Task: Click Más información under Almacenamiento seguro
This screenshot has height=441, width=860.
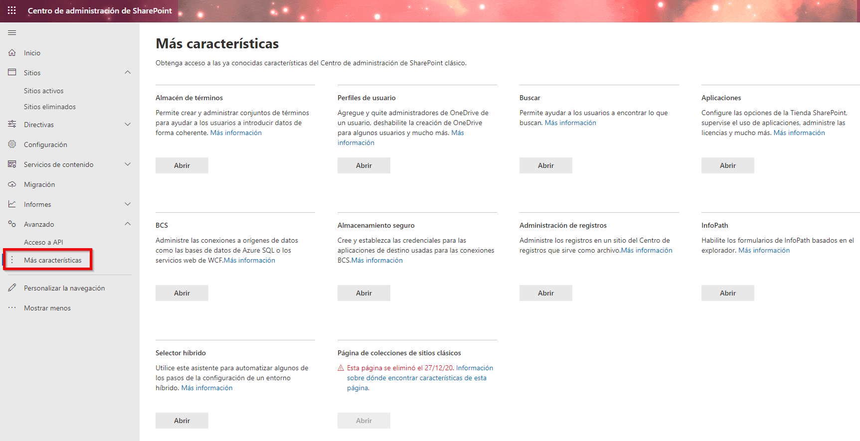Action: (377, 260)
